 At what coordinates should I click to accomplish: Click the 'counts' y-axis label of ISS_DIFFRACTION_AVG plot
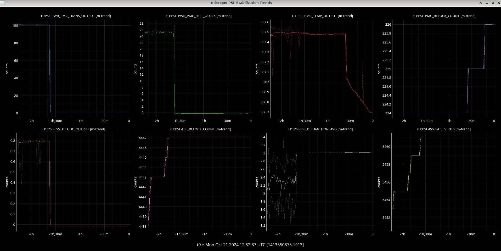pos(257,182)
